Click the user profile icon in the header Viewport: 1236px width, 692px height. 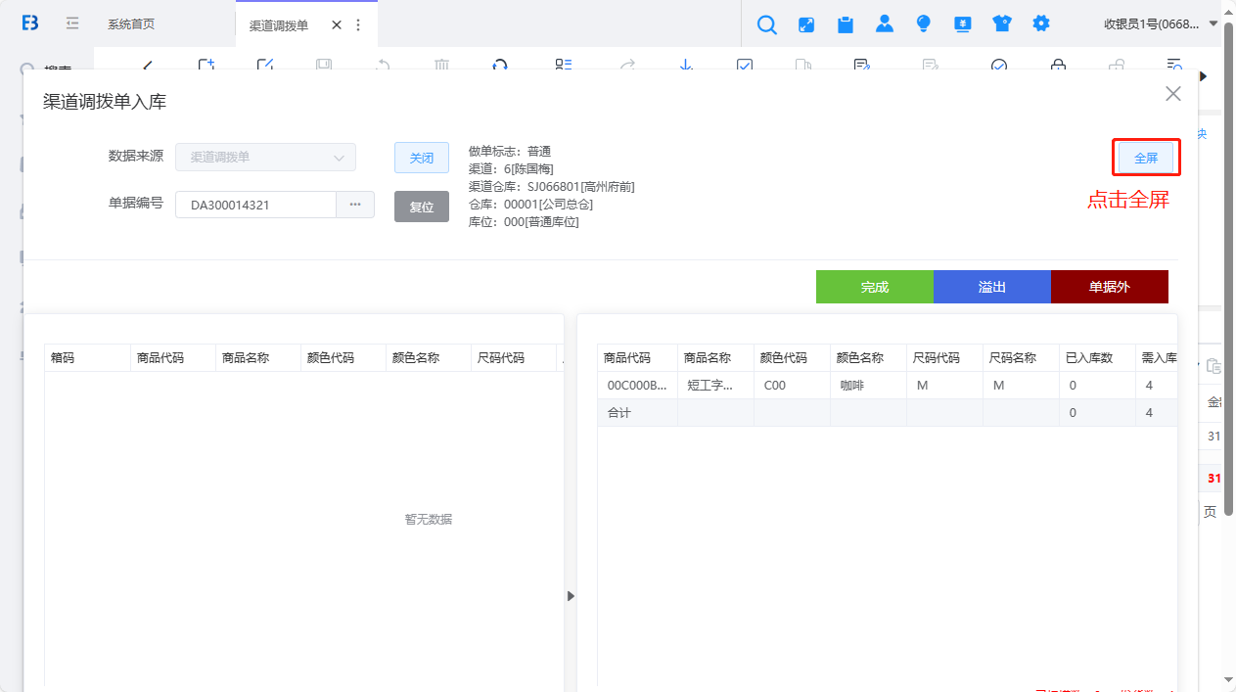click(x=885, y=23)
